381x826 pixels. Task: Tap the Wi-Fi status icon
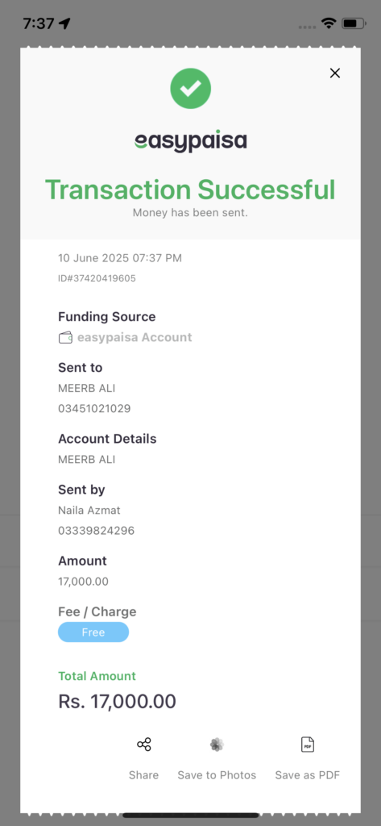[x=329, y=23]
